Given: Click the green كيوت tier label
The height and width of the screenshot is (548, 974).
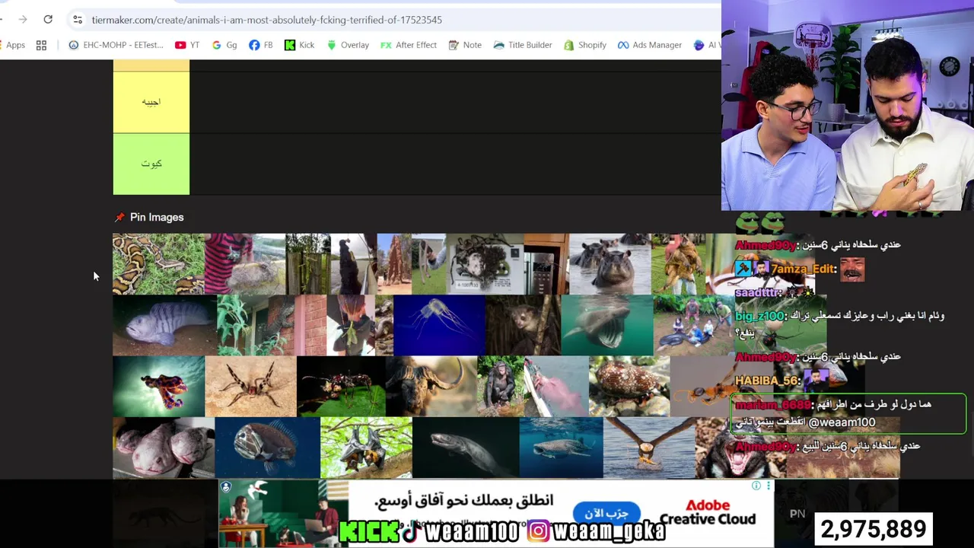Looking at the screenshot, I should pos(151,164).
